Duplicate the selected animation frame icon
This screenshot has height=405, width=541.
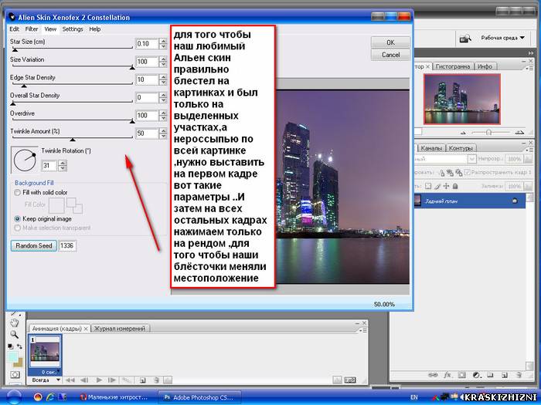(x=142, y=380)
